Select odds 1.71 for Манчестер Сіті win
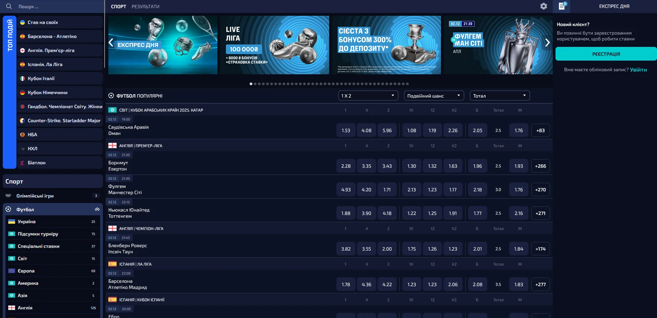Screen dimensions: 657x318 (x=387, y=190)
